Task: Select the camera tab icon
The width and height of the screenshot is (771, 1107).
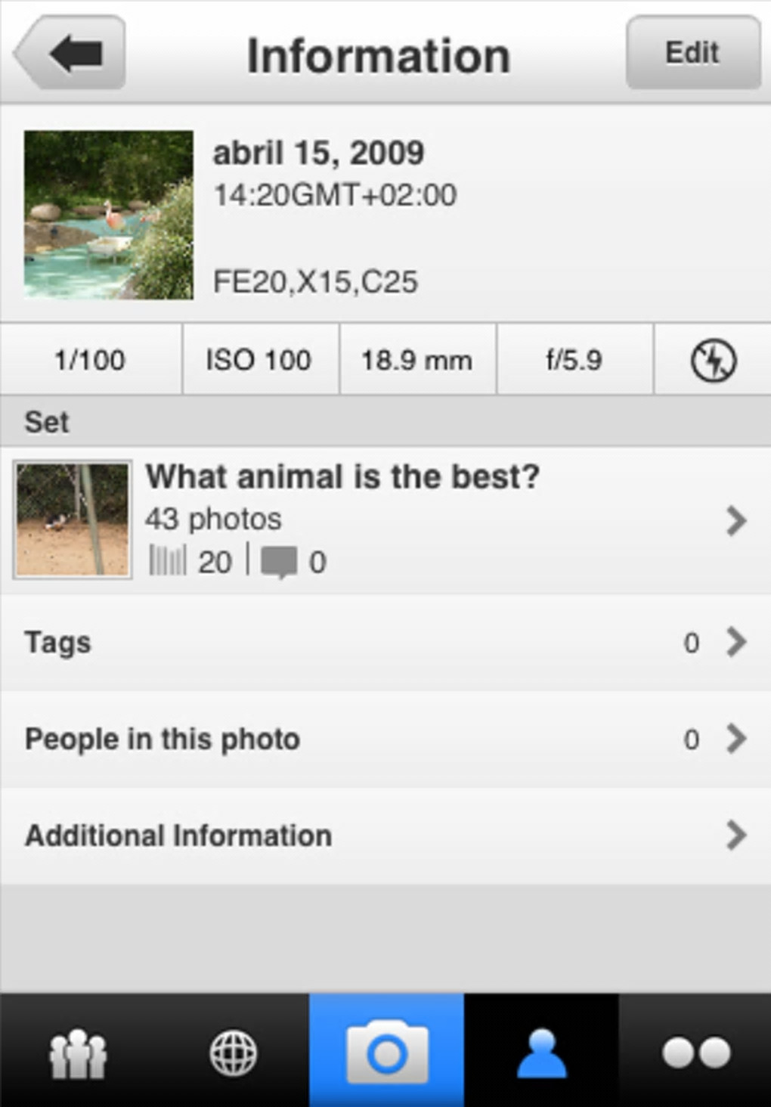Action: click(x=386, y=1053)
